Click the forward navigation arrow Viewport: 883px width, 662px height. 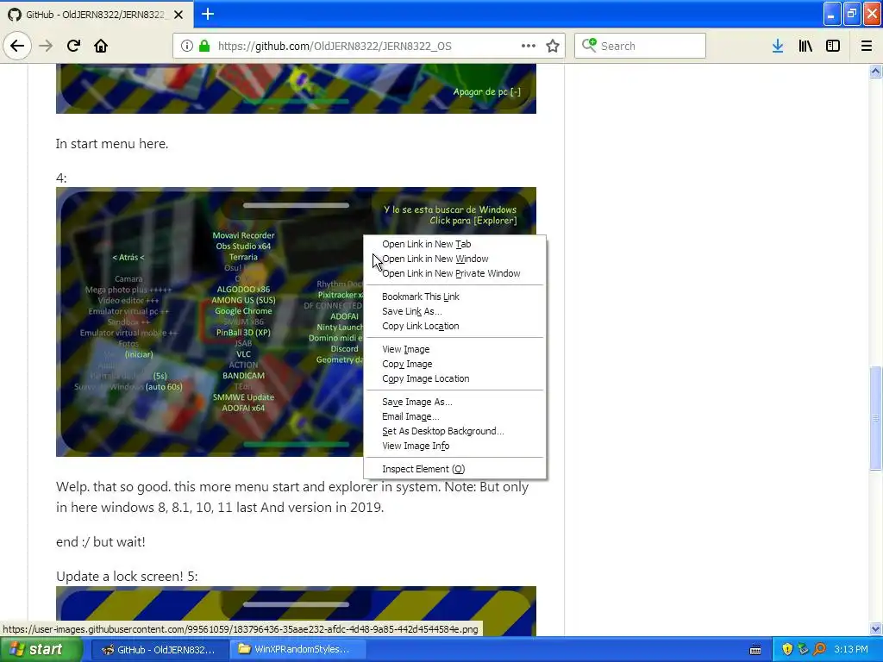click(x=46, y=46)
